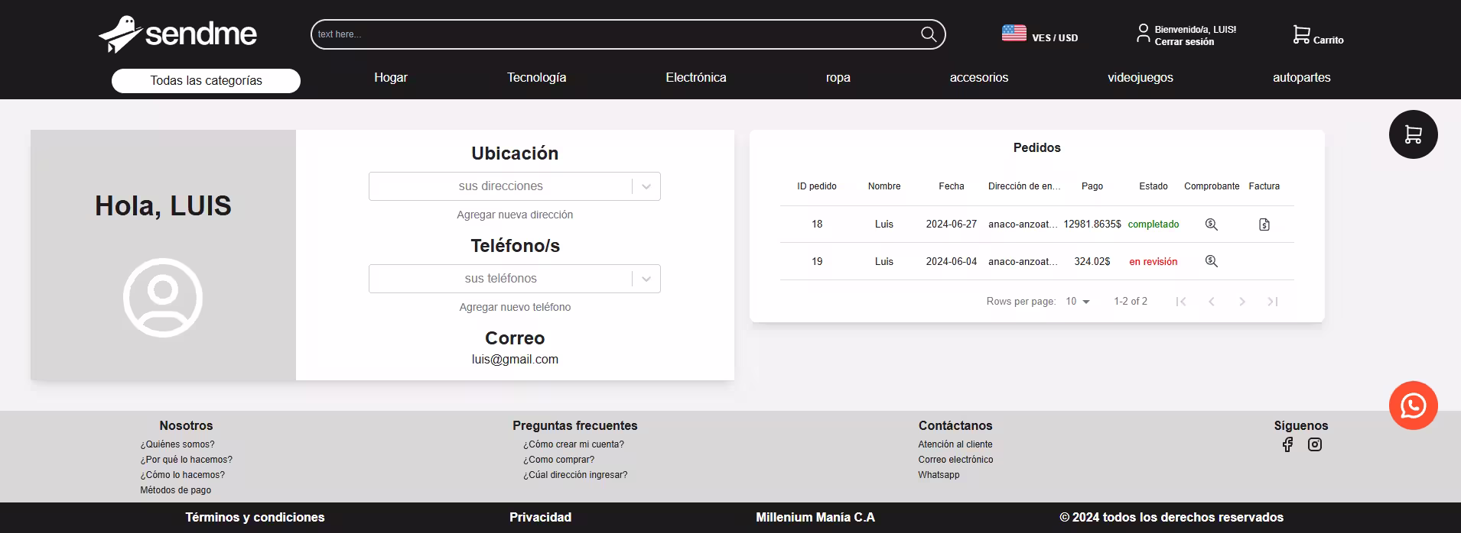The height and width of the screenshot is (533, 1461).
Task: Open ¿Quiénes somos? link
Action: (177, 444)
